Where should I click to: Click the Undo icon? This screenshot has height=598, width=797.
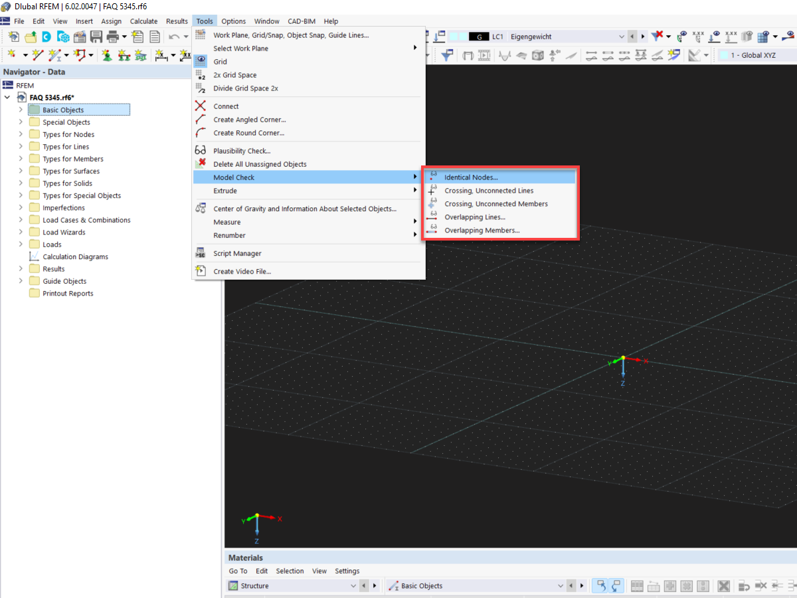coord(174,37)
